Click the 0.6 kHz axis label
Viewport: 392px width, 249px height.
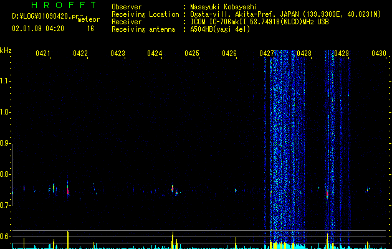click(x=4, y=237)
